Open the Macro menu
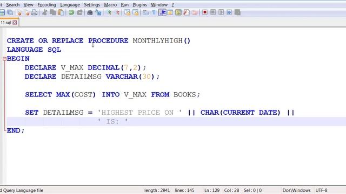 tap(110, 5)
